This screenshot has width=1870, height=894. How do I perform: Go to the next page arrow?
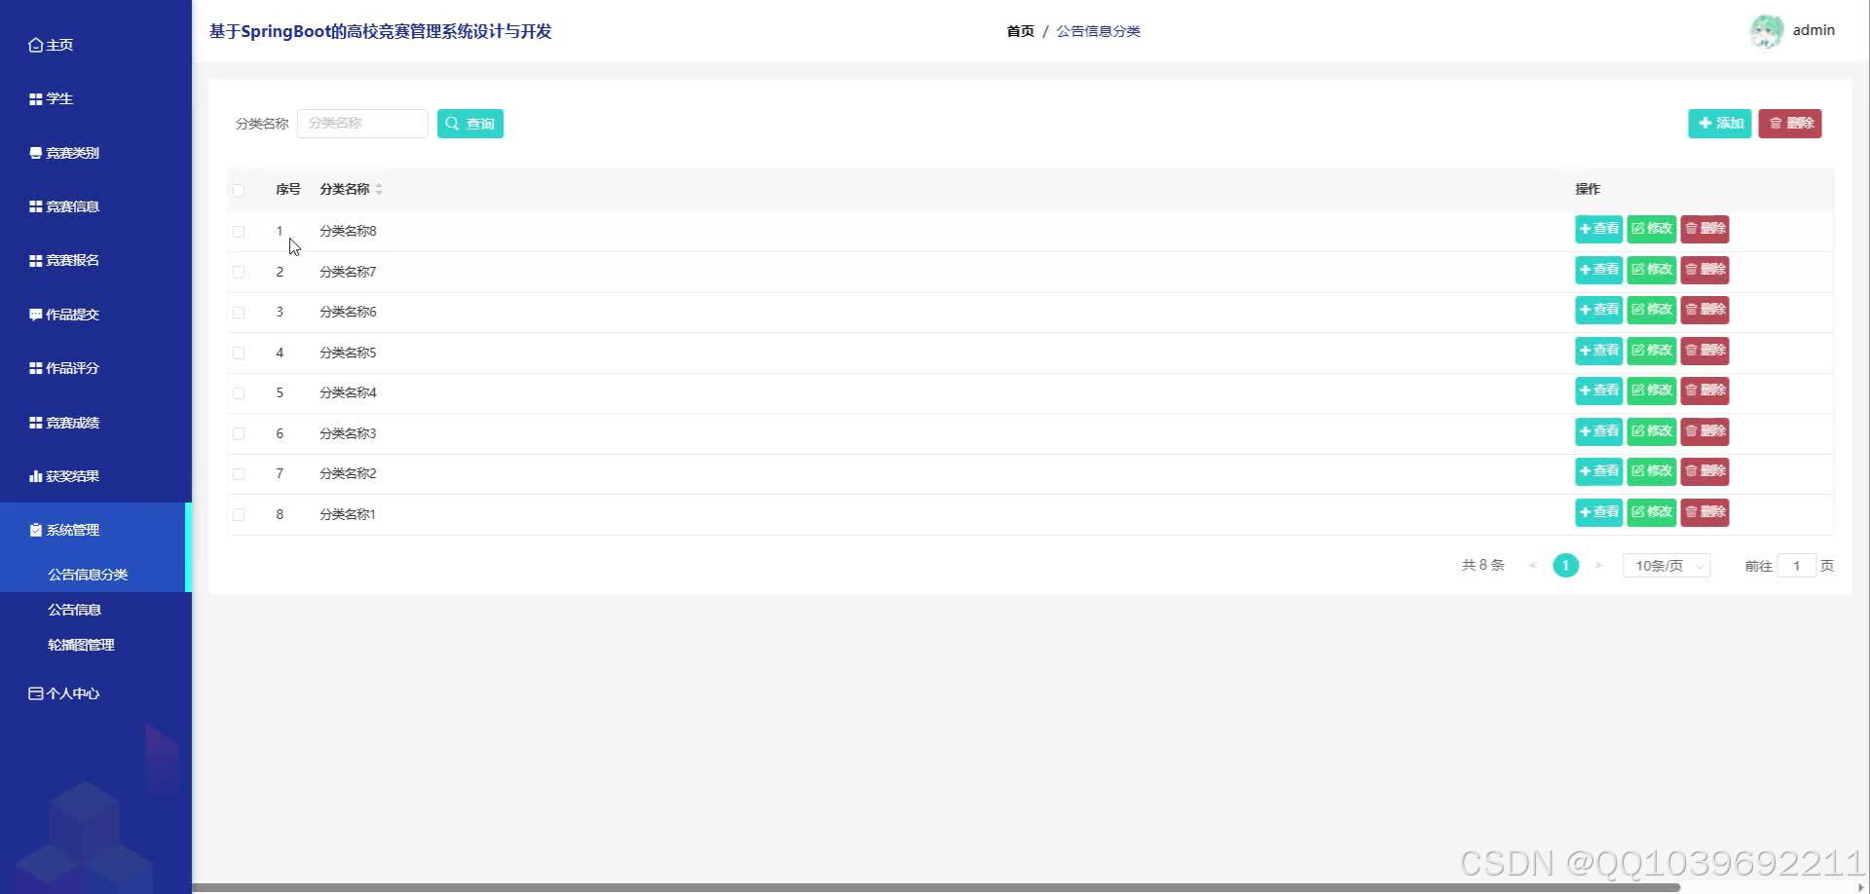[1598, 566]
